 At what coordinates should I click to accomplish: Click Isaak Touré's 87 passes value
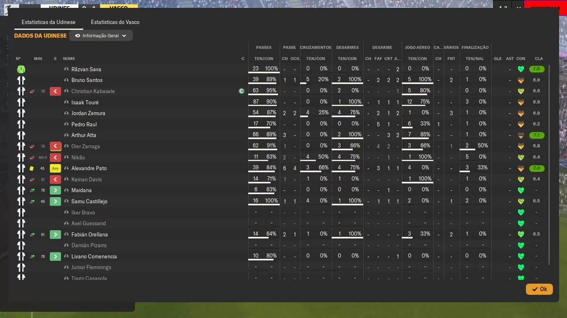click(x=256, y=101)
